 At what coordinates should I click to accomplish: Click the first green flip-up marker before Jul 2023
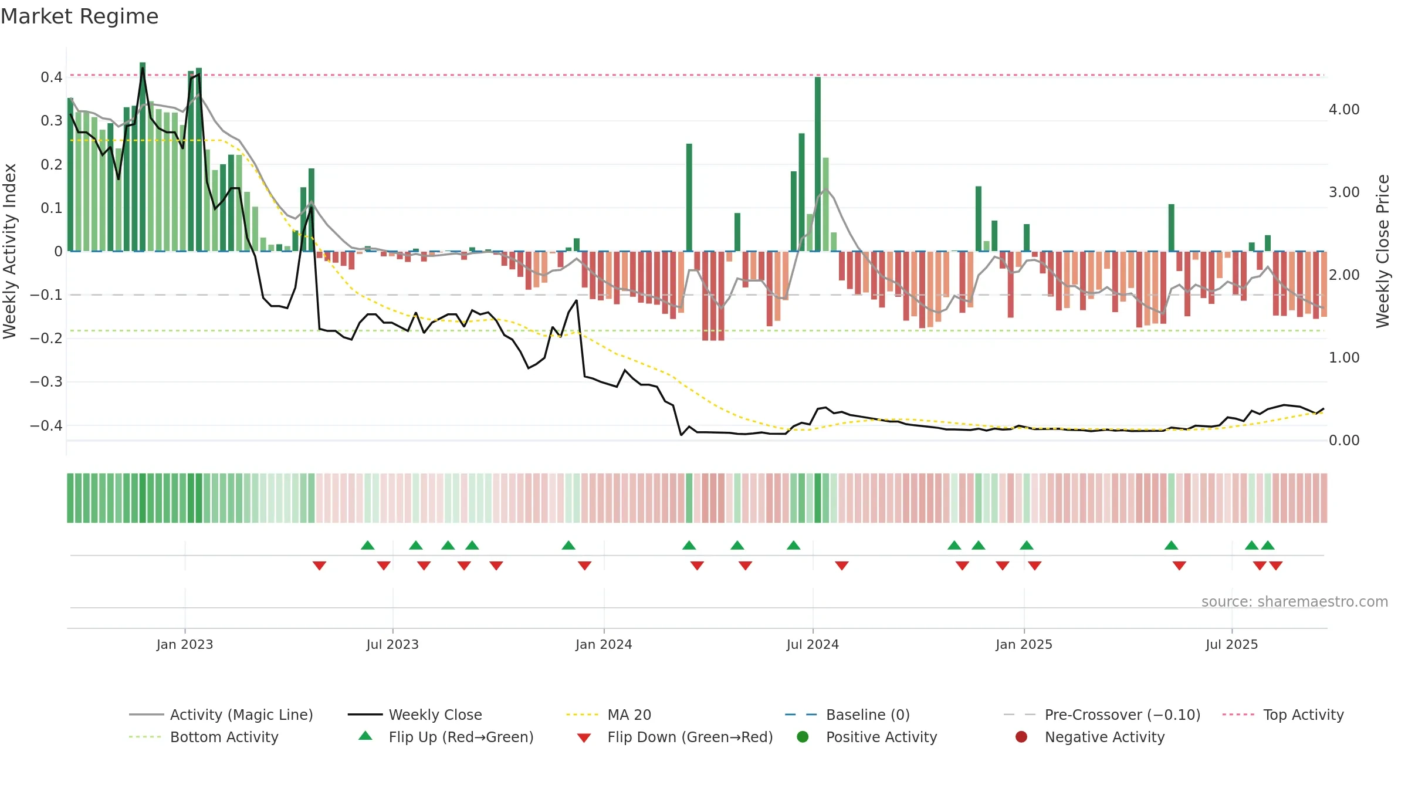click(x=368, y=545)
